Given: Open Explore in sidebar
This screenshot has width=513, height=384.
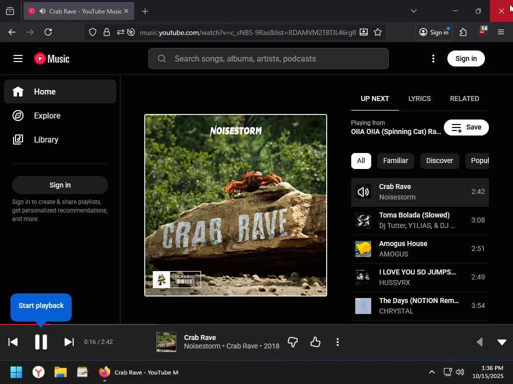Looking at the screenshot, I should 60,115.
